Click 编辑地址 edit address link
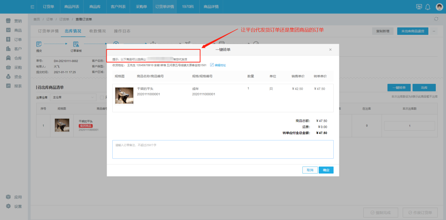Viewport: 446px width, 220px height. (218, 65)
